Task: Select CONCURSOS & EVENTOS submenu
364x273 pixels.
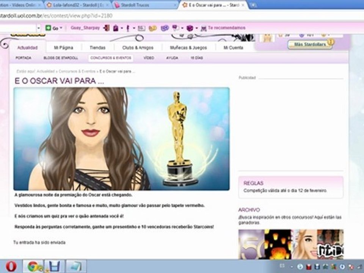Action: pos(111,58)
